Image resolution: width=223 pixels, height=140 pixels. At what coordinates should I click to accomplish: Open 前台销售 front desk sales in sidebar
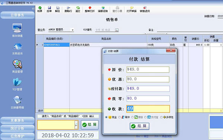click(x=17, y=30)
